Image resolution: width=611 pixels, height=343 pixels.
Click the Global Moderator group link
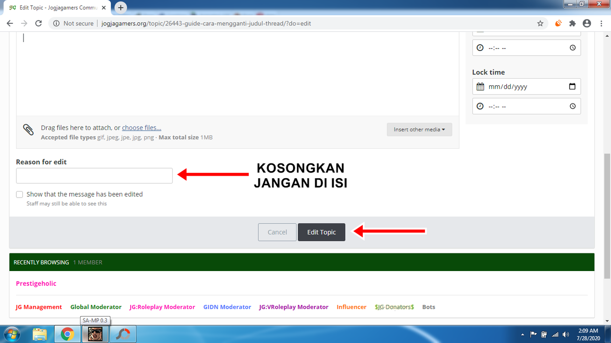96,307
